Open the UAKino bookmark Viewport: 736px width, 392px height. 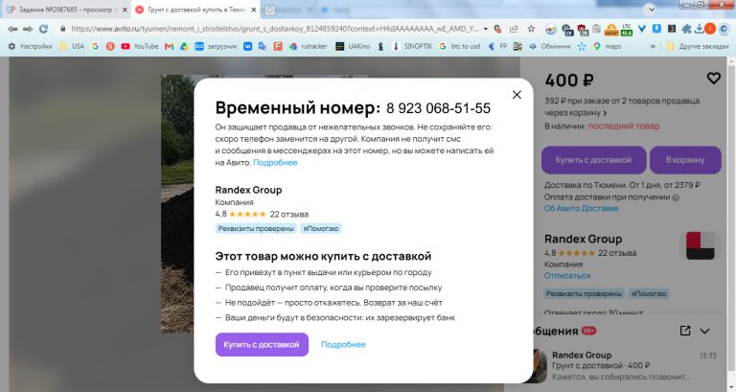353,46
